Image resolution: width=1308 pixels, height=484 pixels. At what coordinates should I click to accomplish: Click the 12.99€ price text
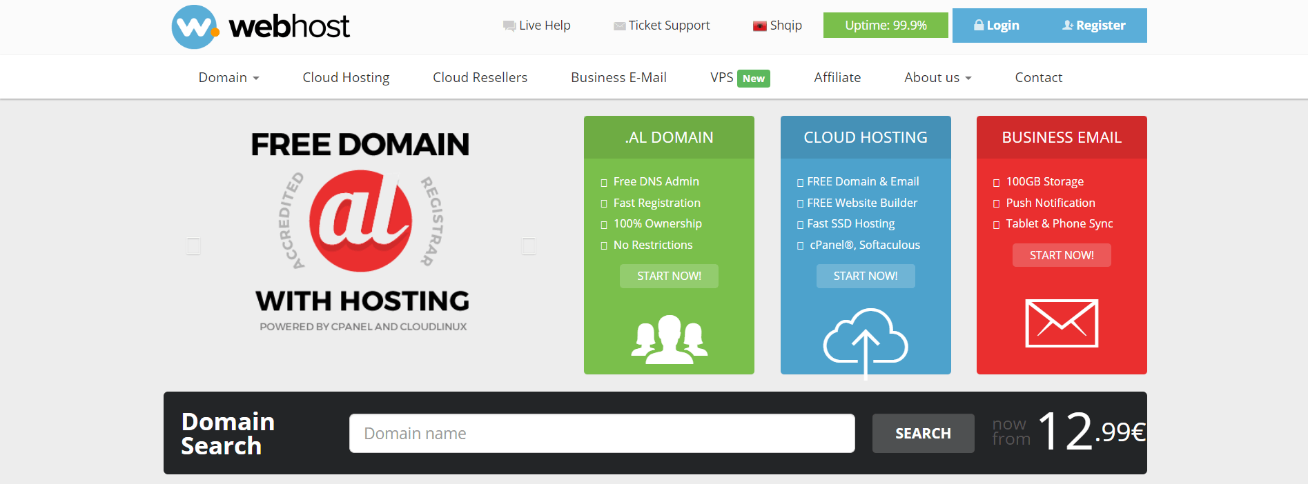click(1091, 432)
